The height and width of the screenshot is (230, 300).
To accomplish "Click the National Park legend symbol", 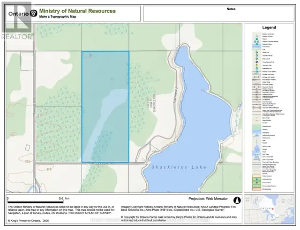I will pos(256,182).
